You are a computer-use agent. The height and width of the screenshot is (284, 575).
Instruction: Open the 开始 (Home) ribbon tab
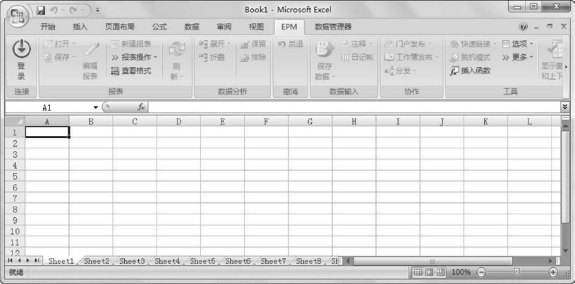point(48,27)
